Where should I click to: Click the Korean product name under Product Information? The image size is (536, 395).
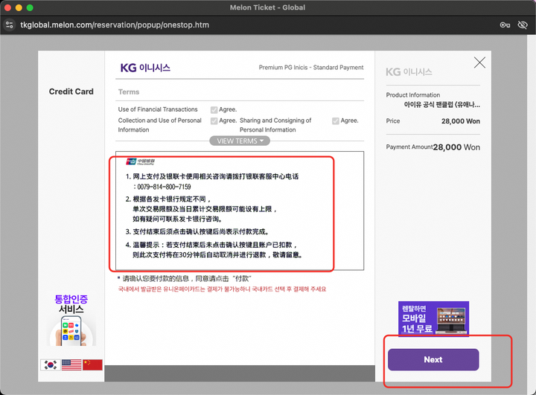tap(441, 105)
